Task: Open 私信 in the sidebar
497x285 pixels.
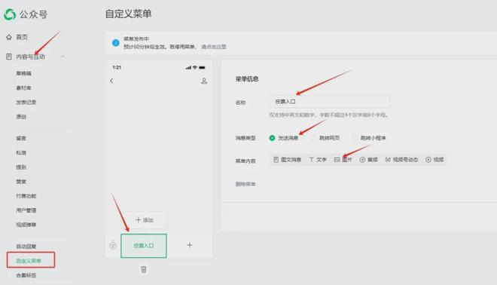Action: click(x=21, y=152)
